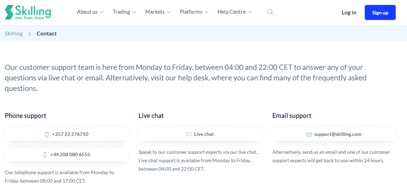The height and width of the screenshot is (191, 407).
Task: Expand the Markets dropdown chevron
Action: [x=169, y=12]
